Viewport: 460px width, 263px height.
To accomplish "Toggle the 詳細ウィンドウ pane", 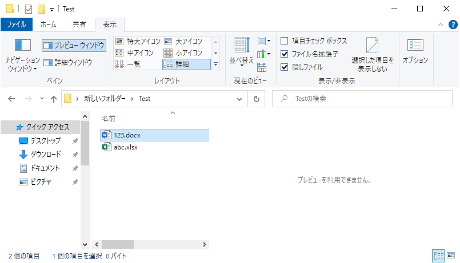I will tap(68, 62).
